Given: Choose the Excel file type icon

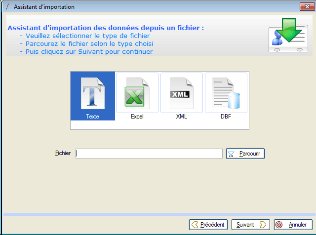Looking at the screenshot, I should [137, 96].
